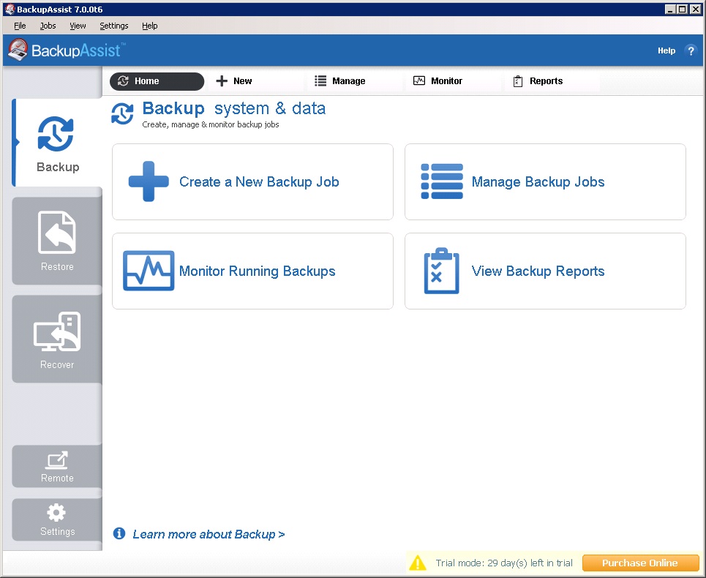Click the list icon for Manage Backup Jobs

tap(442, 181)
